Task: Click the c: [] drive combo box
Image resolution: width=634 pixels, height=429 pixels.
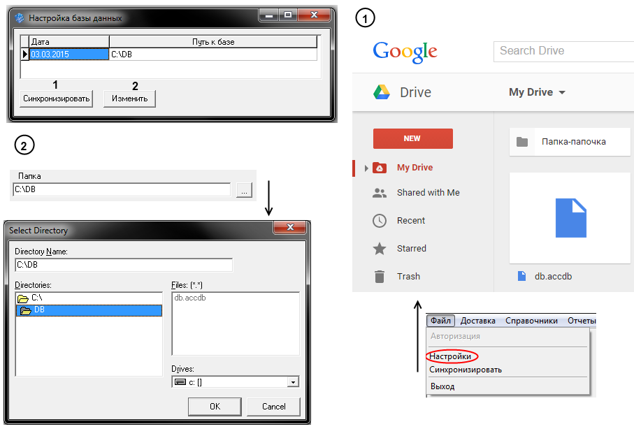Action: point(236,382)
